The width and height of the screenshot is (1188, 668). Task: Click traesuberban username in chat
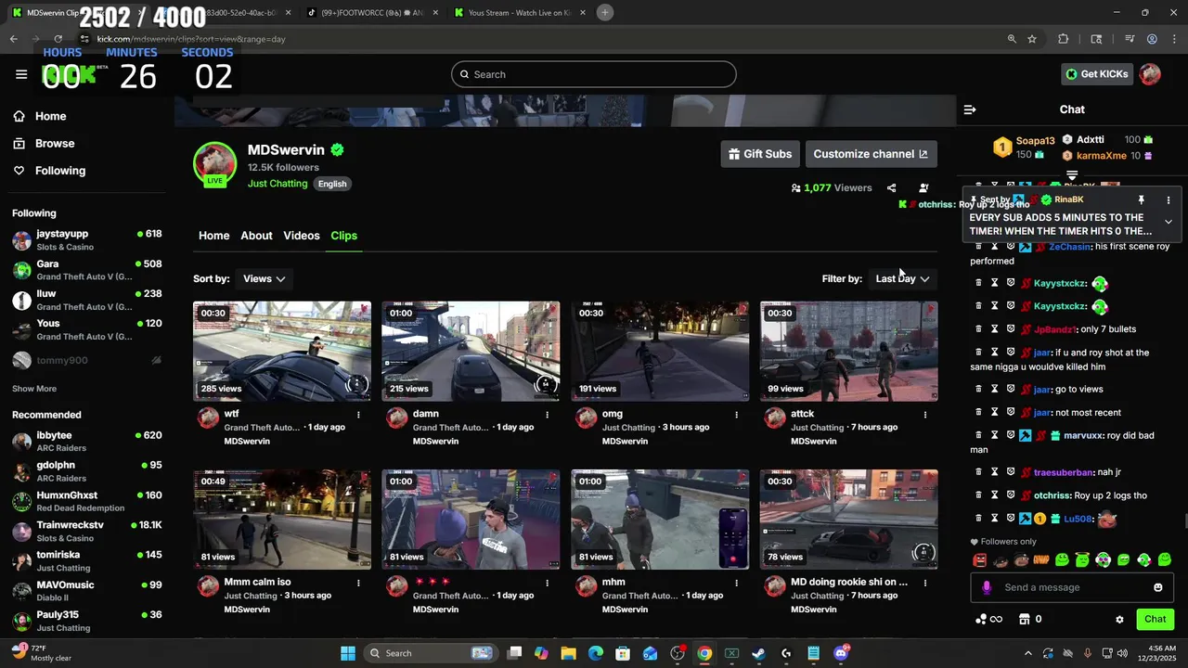click(x=1064, y=473)
